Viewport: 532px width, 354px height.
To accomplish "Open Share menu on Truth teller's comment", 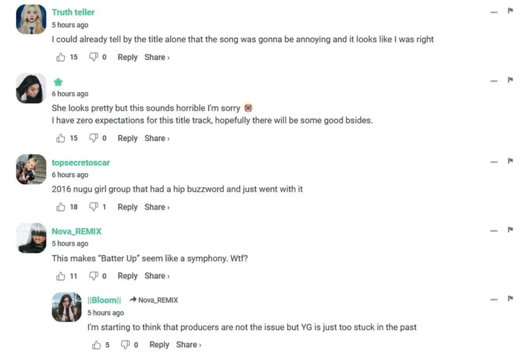I will coord(156,57).
